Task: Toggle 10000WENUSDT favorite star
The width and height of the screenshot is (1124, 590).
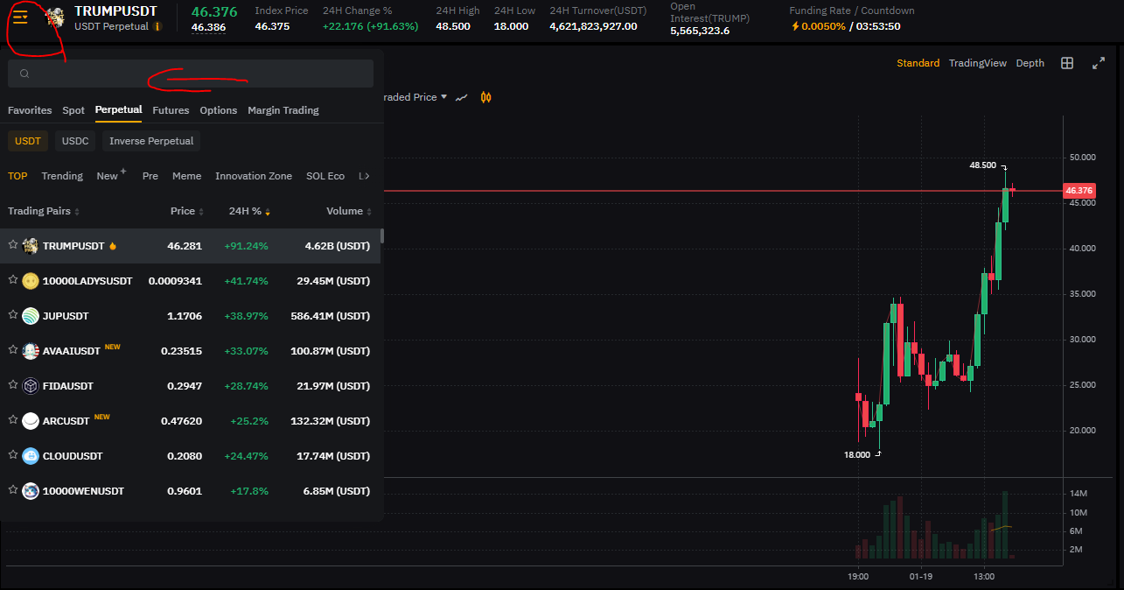Action: tap(13, 490)
